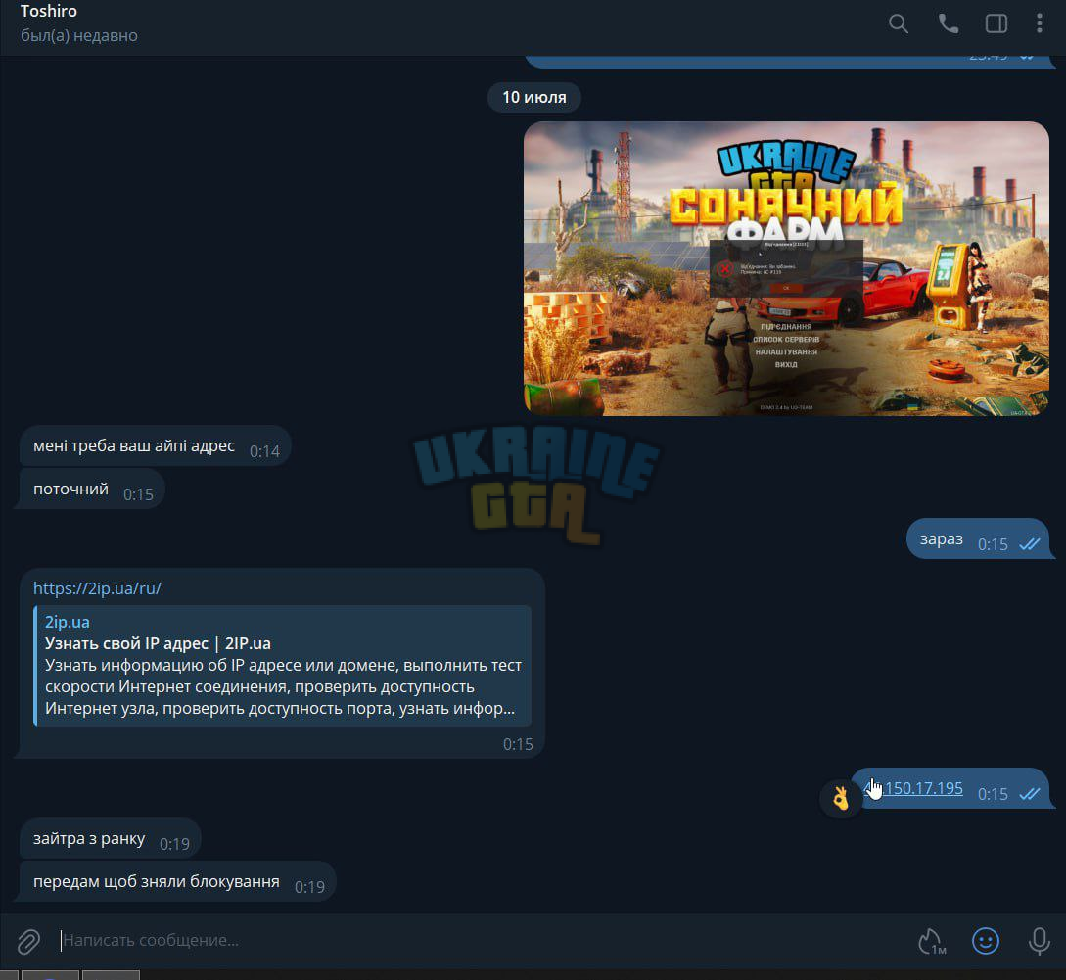Image resolution: width=1066 pixels, height=980 pixels.
Task: Search in the Toshiro chat
Action: (x=898, y=23)
